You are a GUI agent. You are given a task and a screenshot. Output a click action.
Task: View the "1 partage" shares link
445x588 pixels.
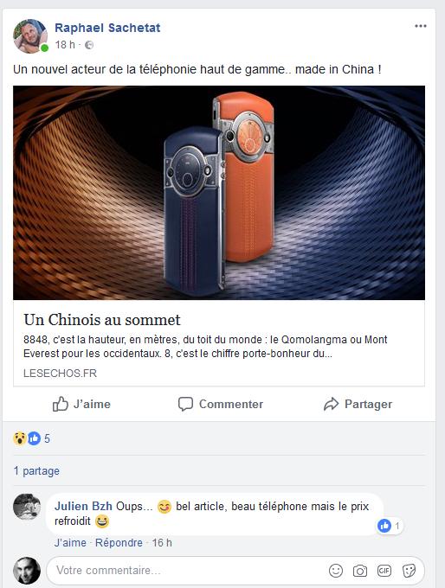[36, 470]
